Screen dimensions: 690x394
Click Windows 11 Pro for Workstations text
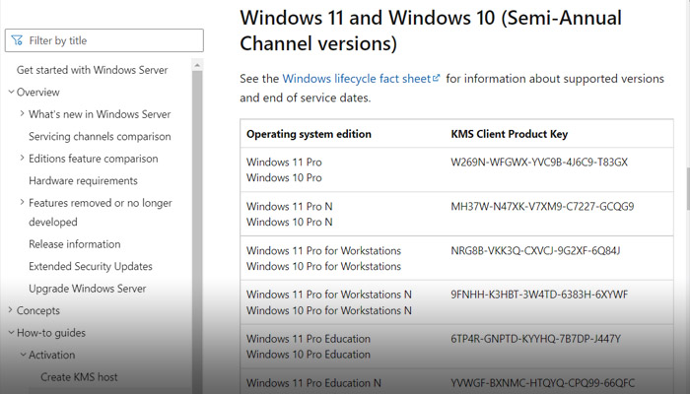pyautogui.click(x=323, y=250)
